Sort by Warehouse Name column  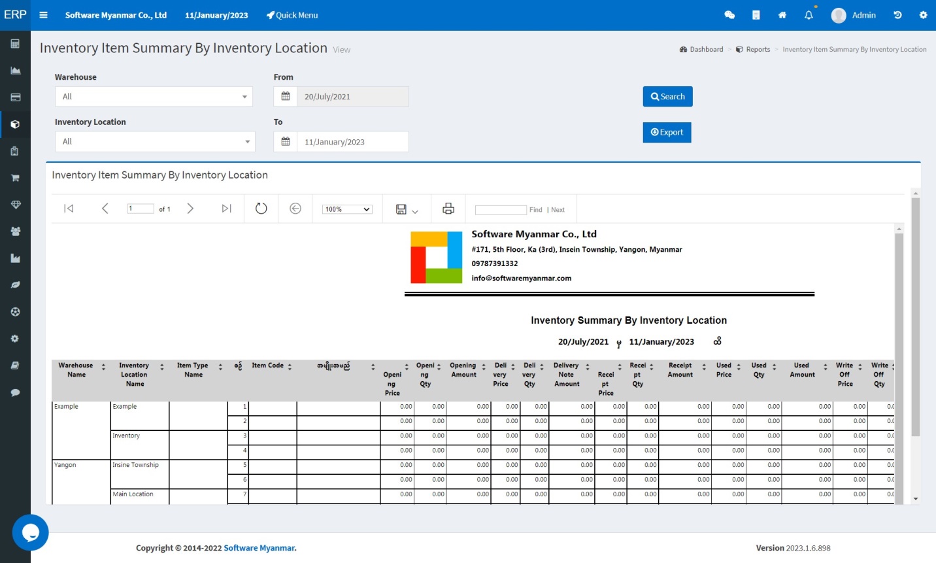pos(103,367)
